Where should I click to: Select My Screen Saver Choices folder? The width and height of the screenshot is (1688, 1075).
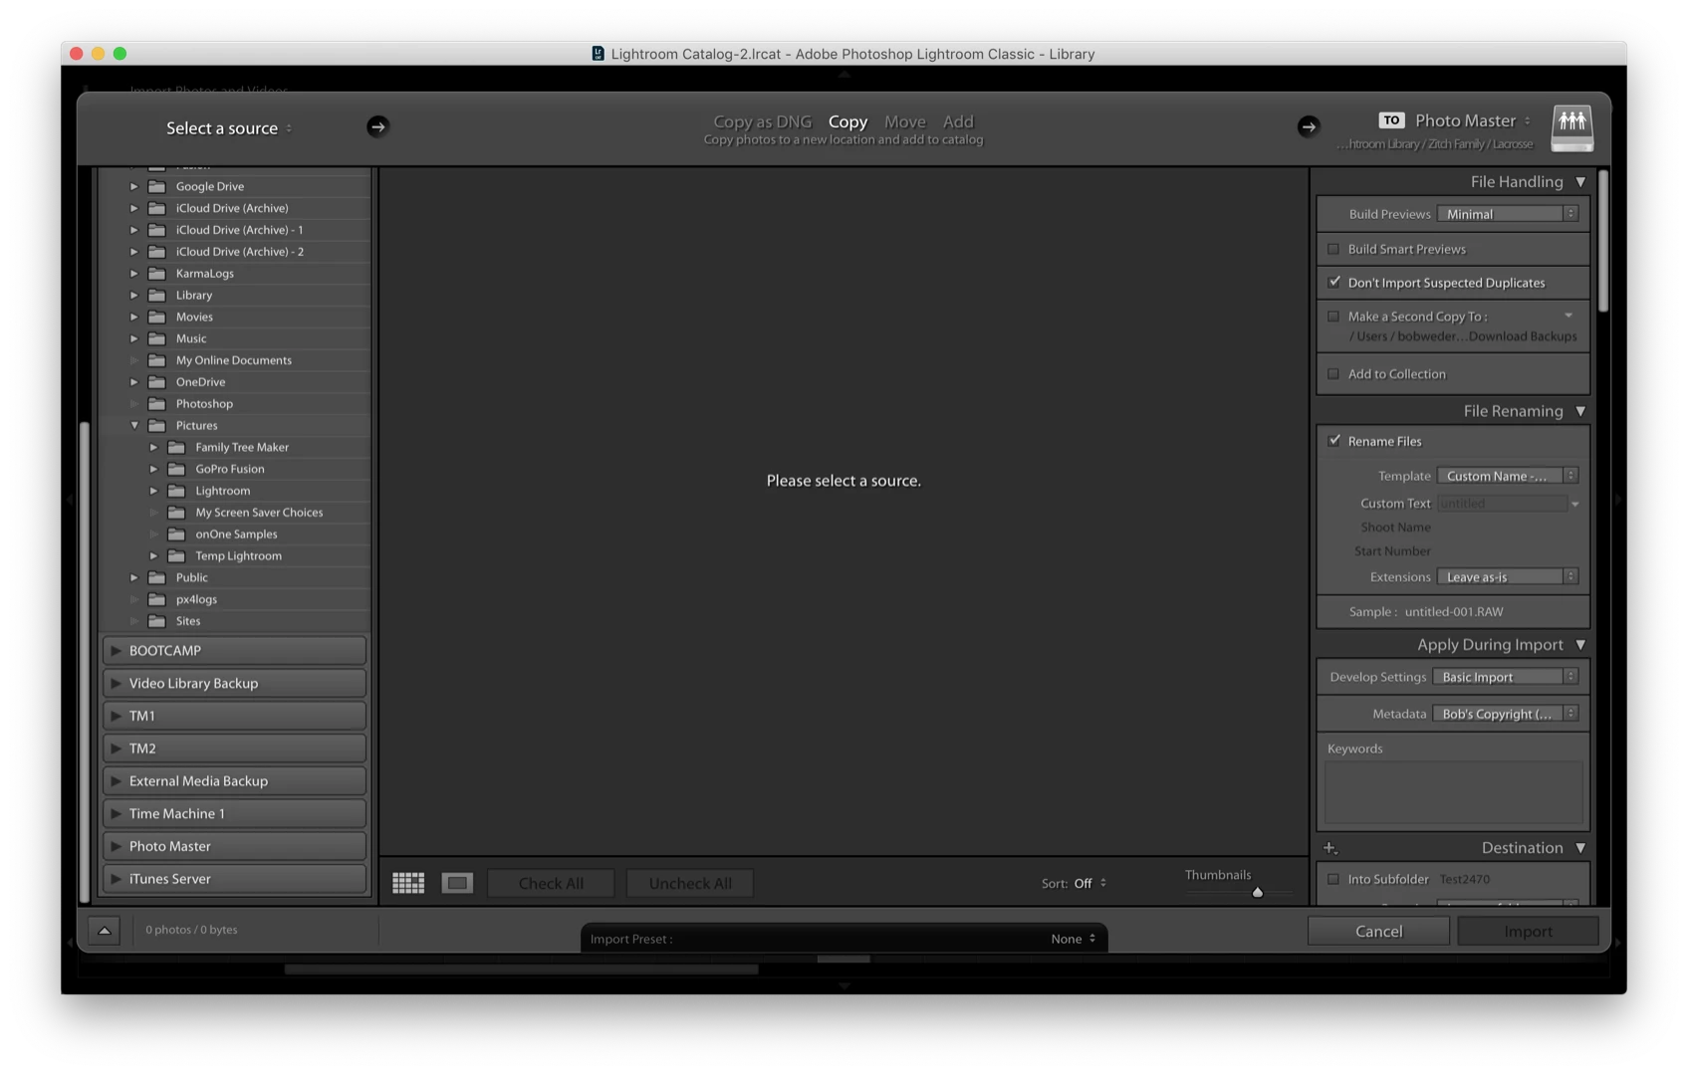(x=259, y=513)
